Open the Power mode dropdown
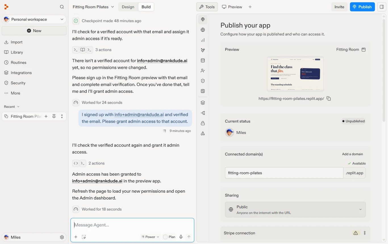 coord(150,237)
